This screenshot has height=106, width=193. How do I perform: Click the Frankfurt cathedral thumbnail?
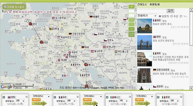[x=144, y=75]
